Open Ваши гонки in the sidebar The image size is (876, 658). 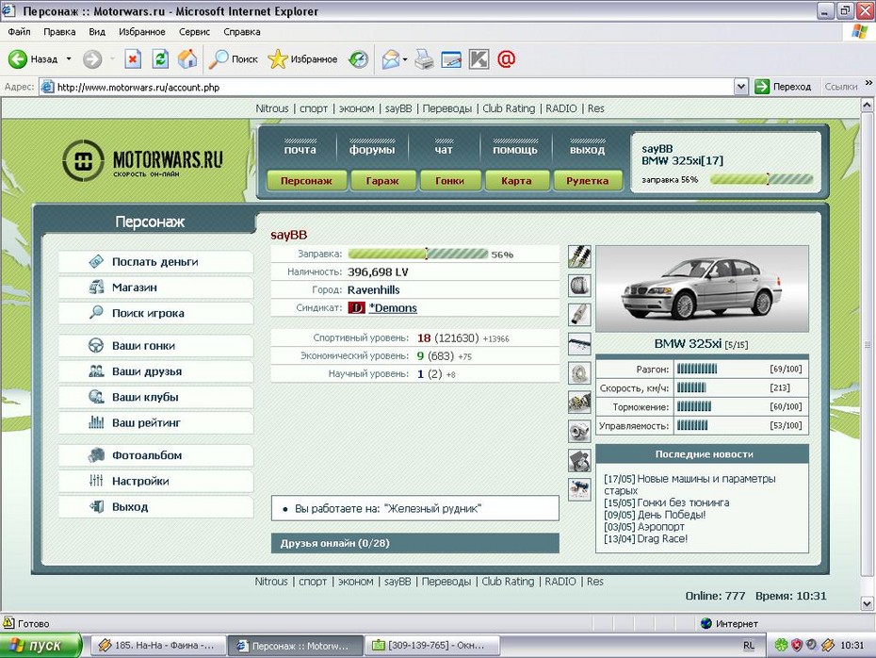coord(155,345)
